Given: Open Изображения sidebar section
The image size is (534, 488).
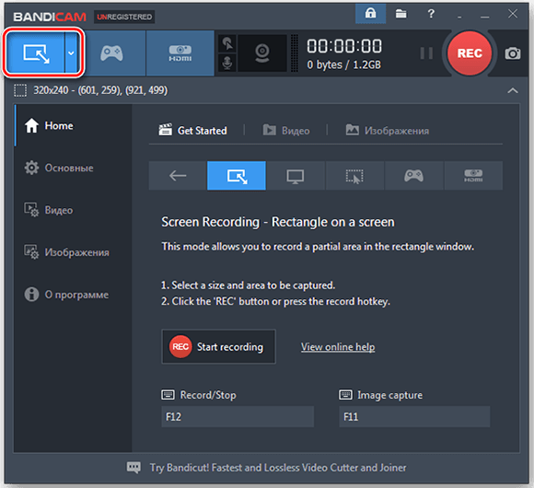Looking at the screenshot, I should click(x=74, y=252).
